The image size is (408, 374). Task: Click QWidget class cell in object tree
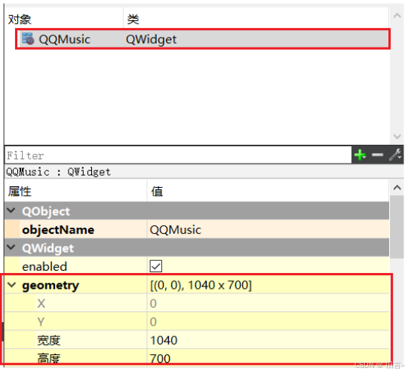[x=151, y=39]
